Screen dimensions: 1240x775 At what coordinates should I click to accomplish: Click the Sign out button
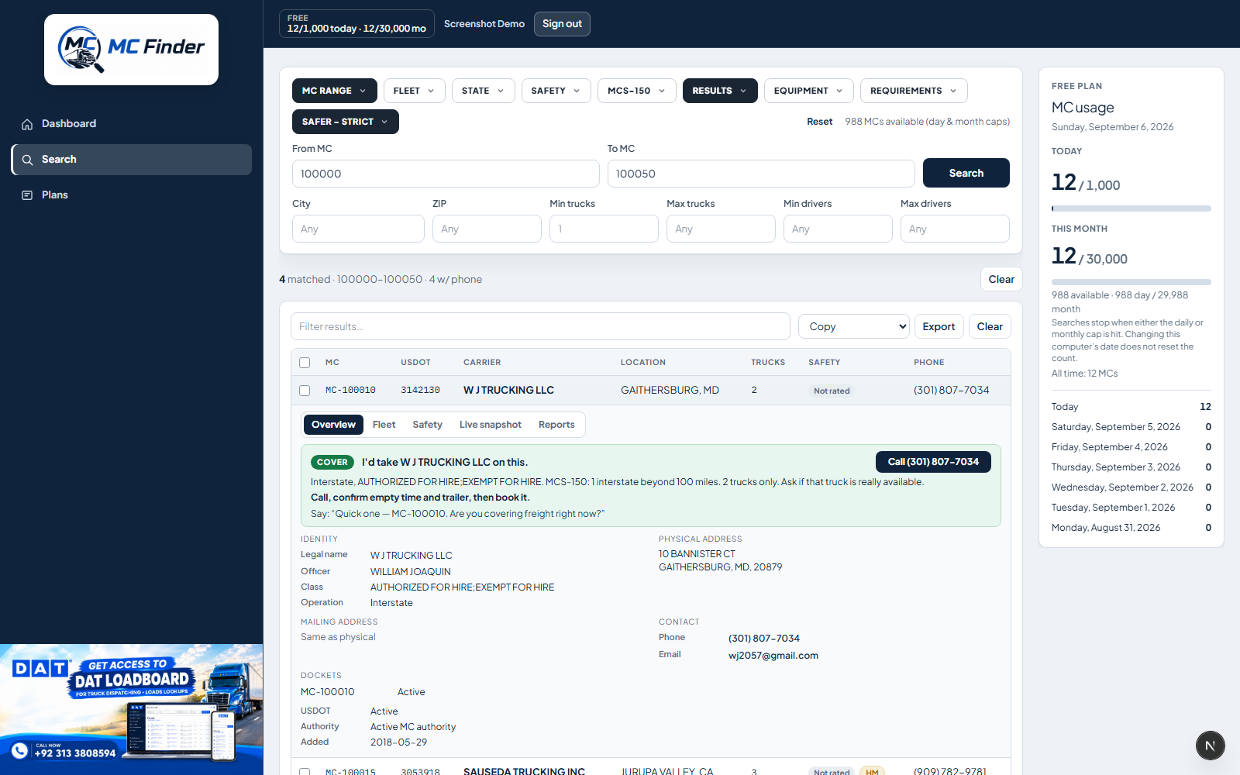pyautogui.click(x=562, y=24)
